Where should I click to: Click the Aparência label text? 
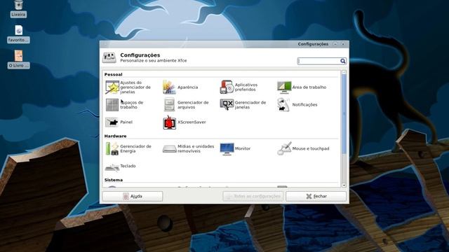(x=187, y=87)
